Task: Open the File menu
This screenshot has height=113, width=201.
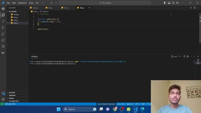Action: [8, 3]
